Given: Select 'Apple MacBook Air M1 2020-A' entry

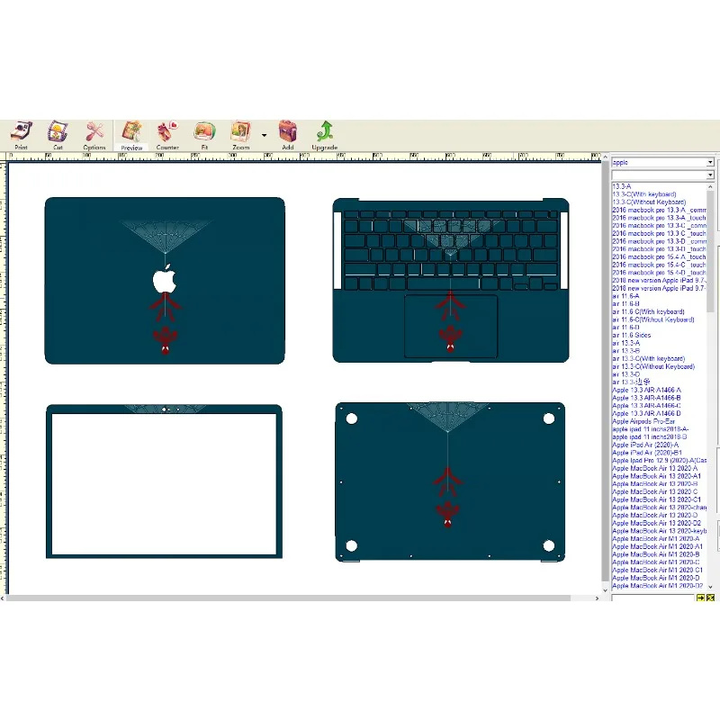Looking at the screenshot, I should coord(656,538).
